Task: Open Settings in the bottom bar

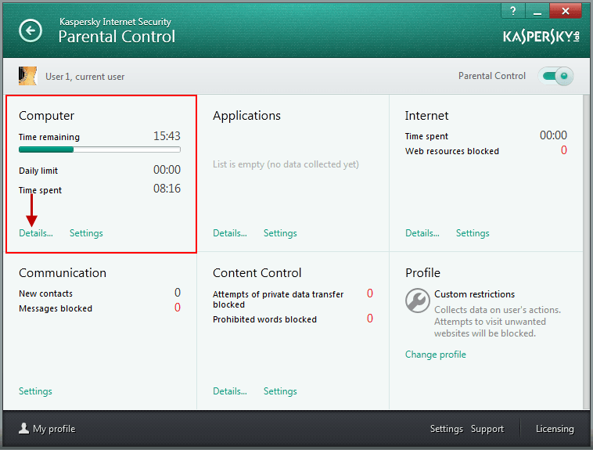Action: click(x=447, y=429)
